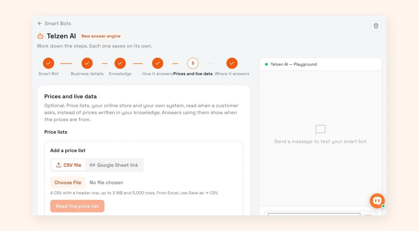Viewport: 419px width, 231px height.
Task: Go to the Knowledge step
Action: point(120,63)
